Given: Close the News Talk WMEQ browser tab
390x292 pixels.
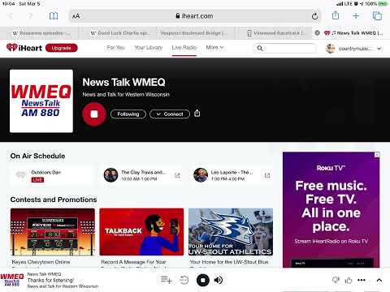Looking at the screenshot, I should pyautogui.click(x=318, y=33).
